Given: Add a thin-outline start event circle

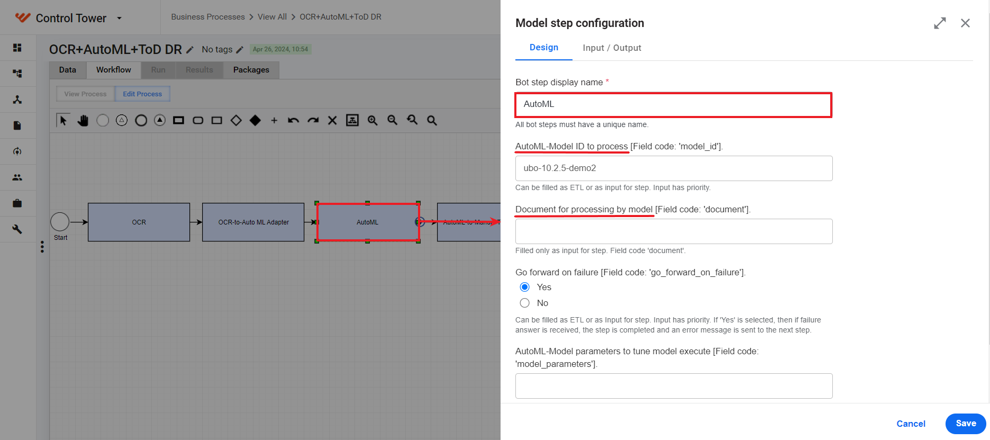Looking at the screenshot, I should (103, 120).
